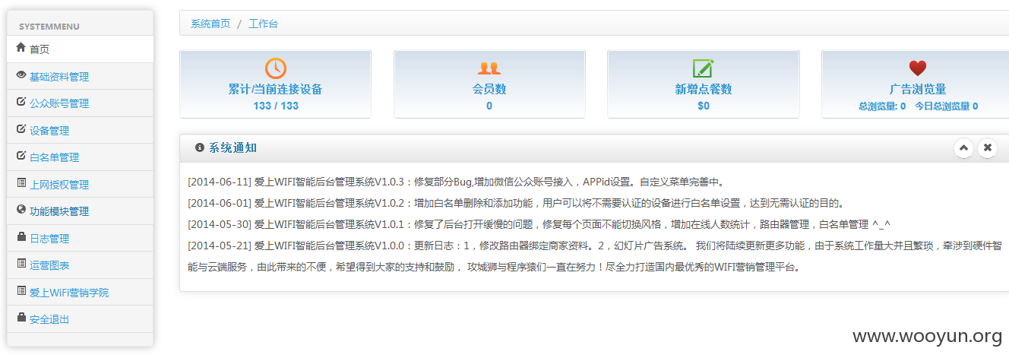This screenshot has width=1009, height=358.
Task: Click the [2014-05-30] V1.0.1 notice line
Action: click(x=539, y=224)
